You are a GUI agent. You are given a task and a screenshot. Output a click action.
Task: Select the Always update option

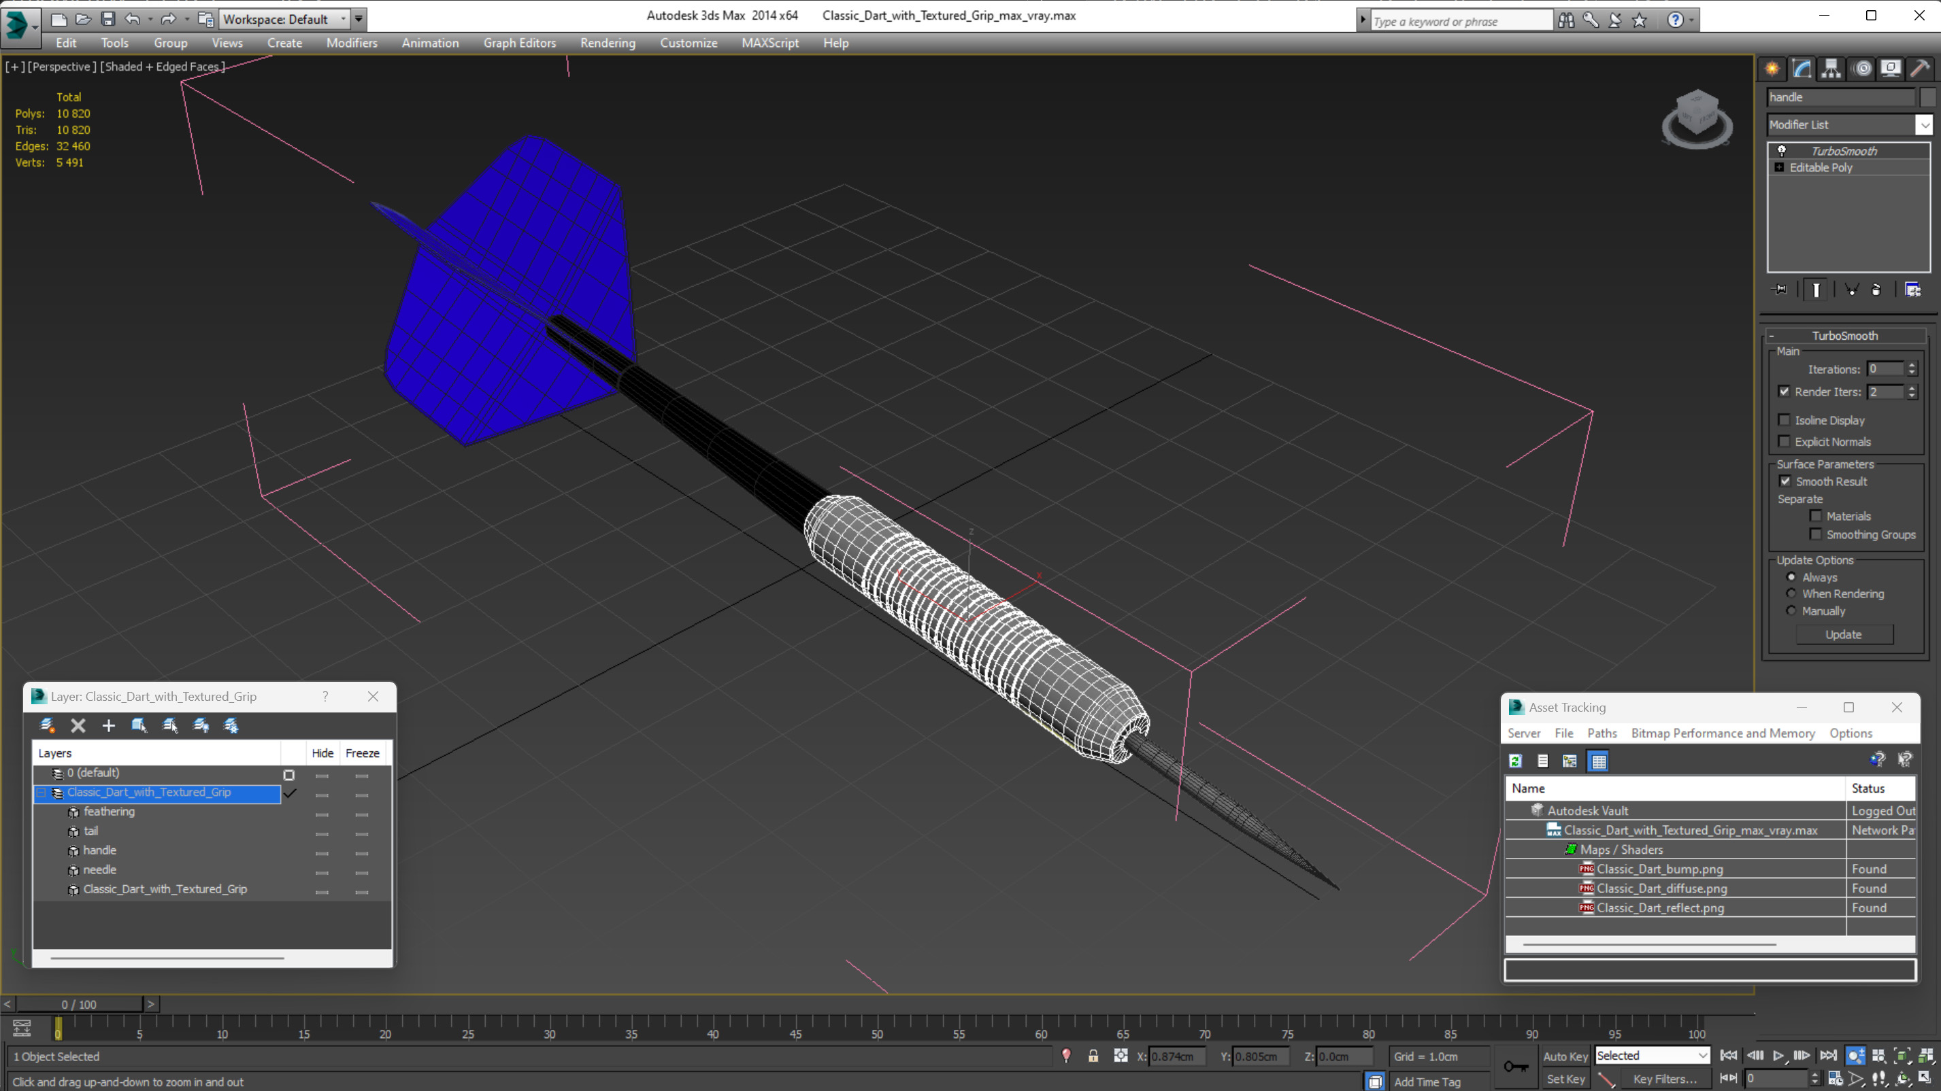(1791, 576)
